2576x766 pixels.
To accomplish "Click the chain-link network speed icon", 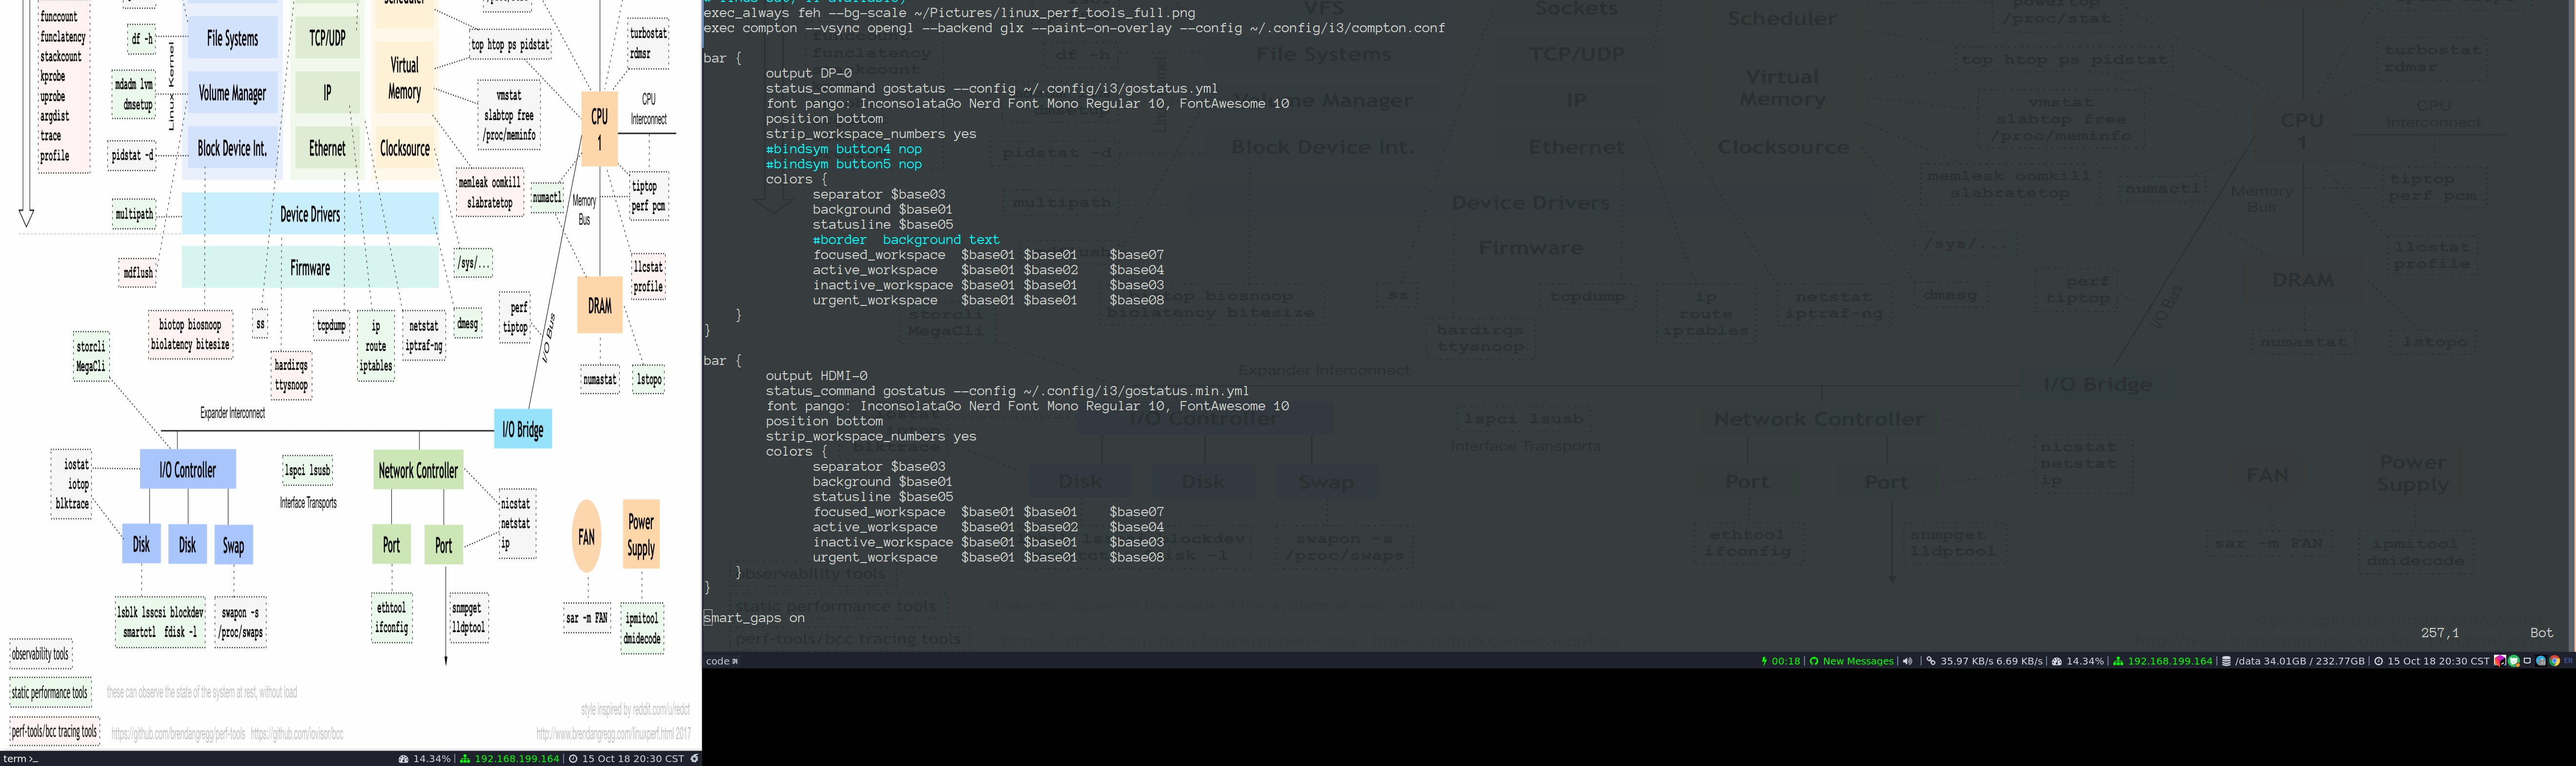I will [1931, 661].
